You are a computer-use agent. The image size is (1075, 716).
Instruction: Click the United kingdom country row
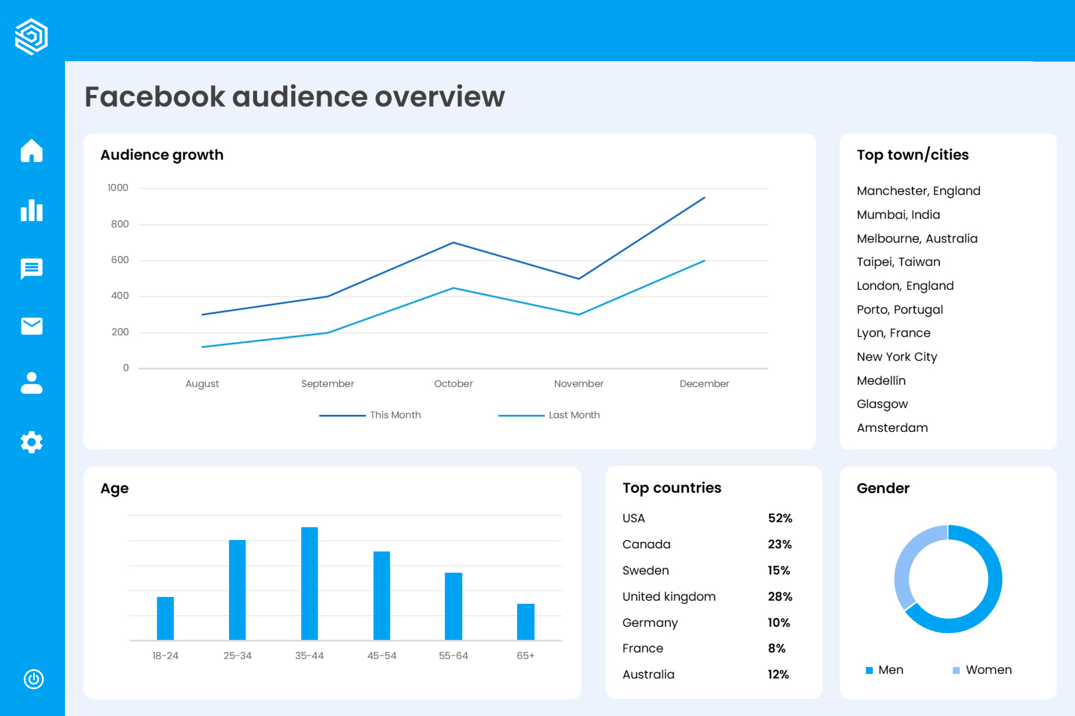(x=707, y=597)
